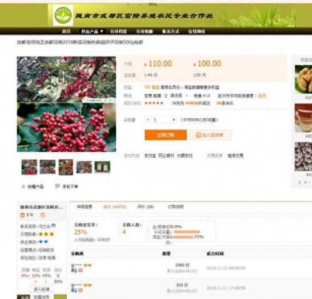Click the 认证会员 progress bar
The image size is (312, 299).
pos(187,232)
